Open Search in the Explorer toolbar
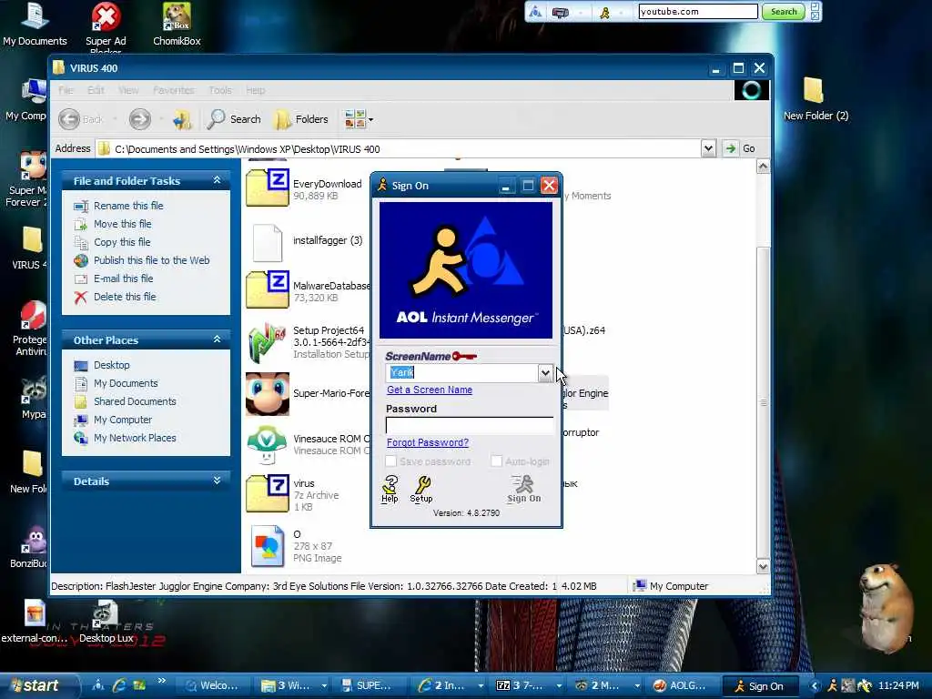 pyautogui.click(x=234, y=119)
